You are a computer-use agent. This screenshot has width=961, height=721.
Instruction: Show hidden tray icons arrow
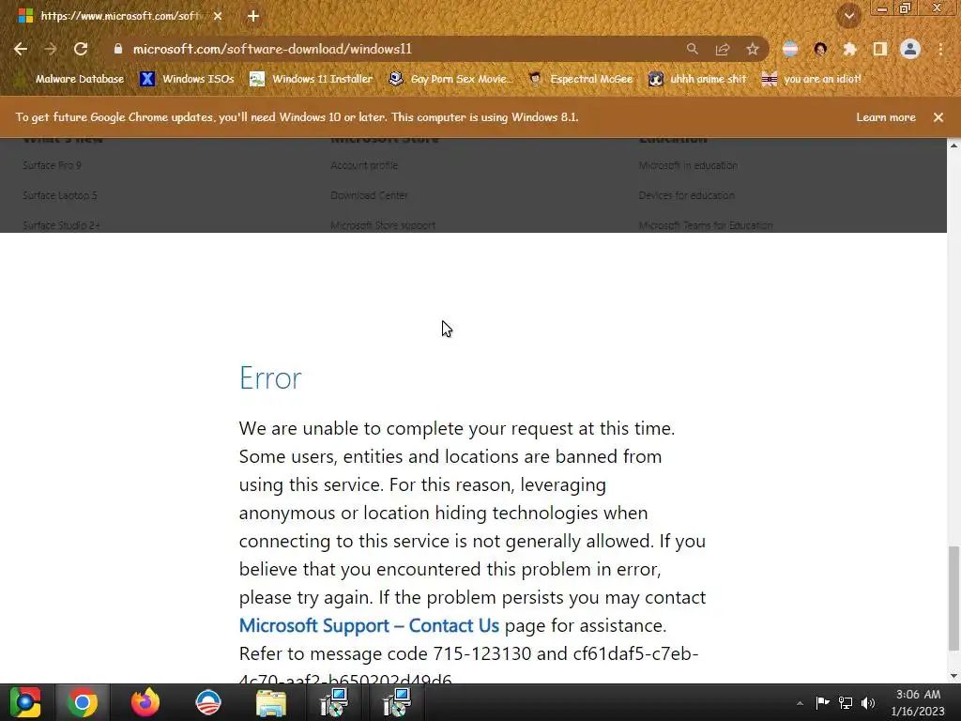[800, 703]
